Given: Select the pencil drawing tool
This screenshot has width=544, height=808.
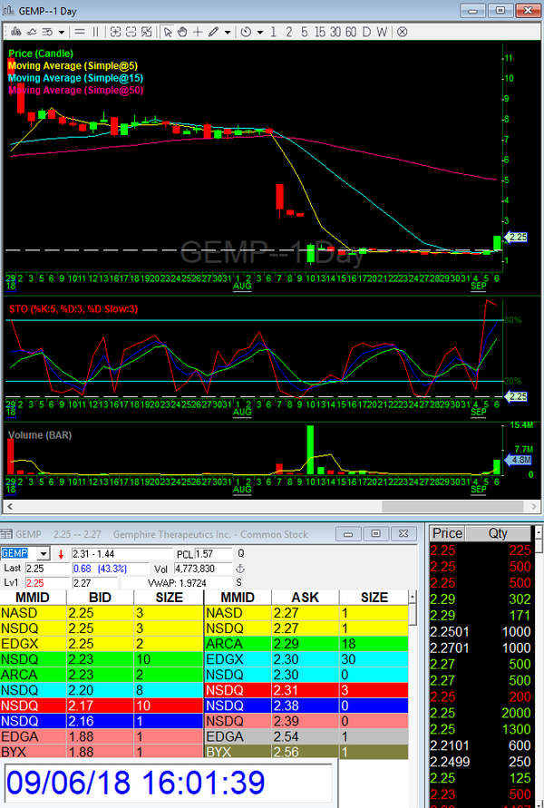Looking at the screenshot, I should point(213,32).
